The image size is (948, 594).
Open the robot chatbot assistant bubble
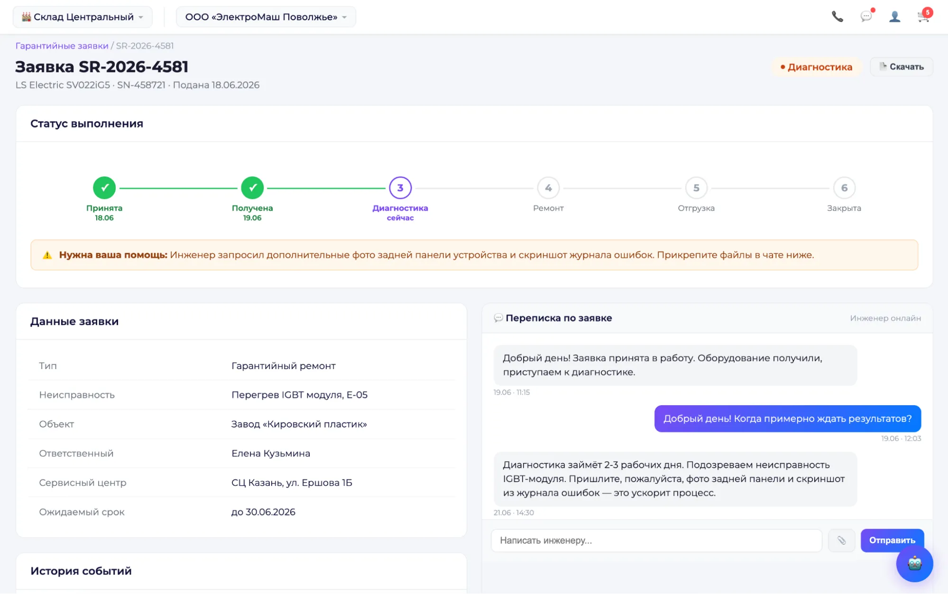(914, 563)
